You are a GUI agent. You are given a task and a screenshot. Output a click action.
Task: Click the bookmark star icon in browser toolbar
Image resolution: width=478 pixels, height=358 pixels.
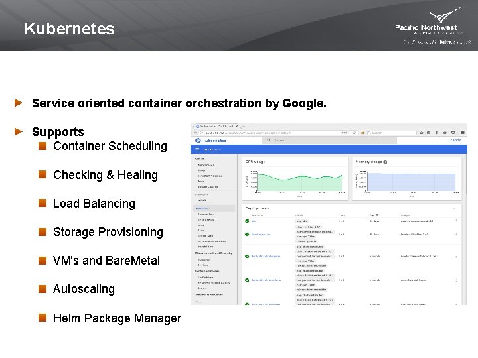pyautogui.click(x=422, y=133)
